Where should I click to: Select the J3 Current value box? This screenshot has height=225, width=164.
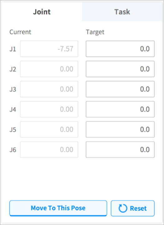pyautogui.click(x=49, y=89)
